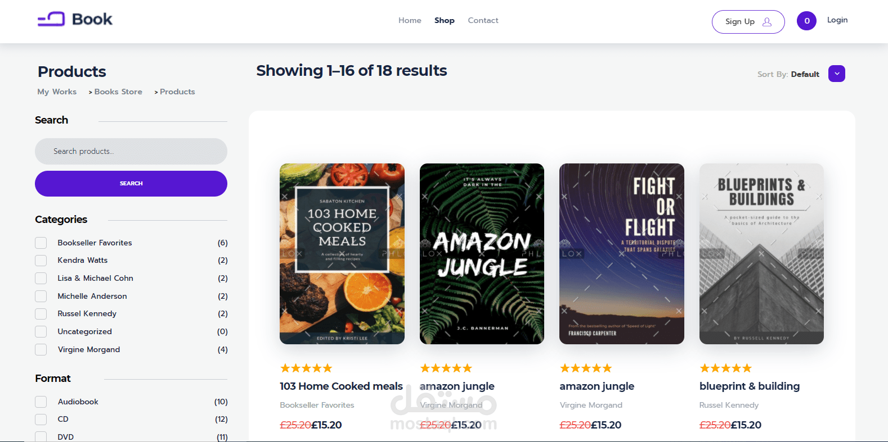Screen dimensions: 888x442
Task: Check the Lisa & Michael Cohn category
Action: coord(41,279)
